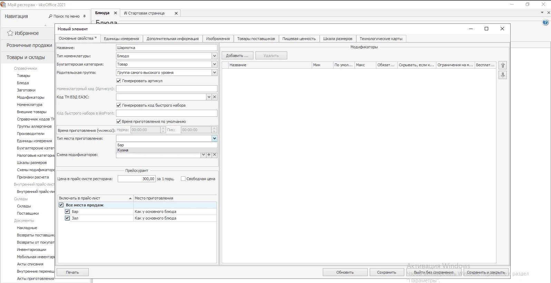Enable the Свободная цена checkbox
This screenshot has height=283, width=551.
point(183,179)
